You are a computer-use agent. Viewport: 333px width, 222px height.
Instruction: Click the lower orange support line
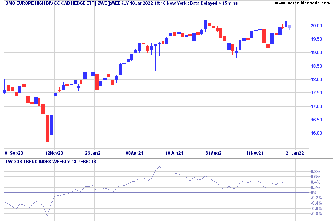tap(265, 58)
